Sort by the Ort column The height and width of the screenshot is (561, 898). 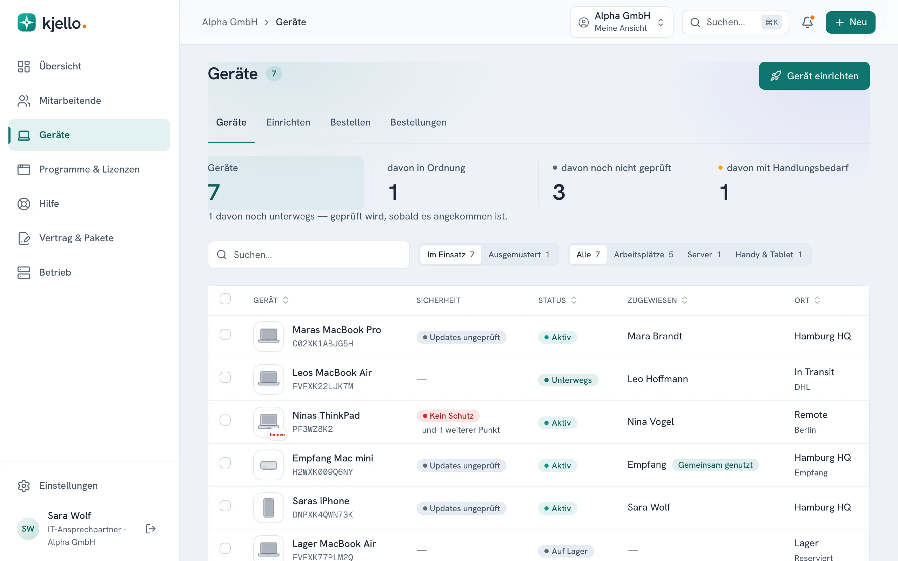tap(807, 300)
